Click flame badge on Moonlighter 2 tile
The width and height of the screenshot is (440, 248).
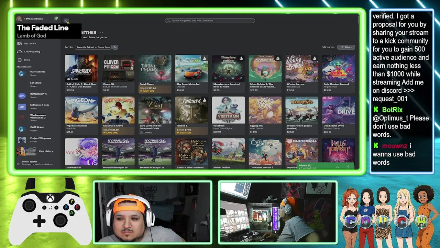[x=278, y=59]
